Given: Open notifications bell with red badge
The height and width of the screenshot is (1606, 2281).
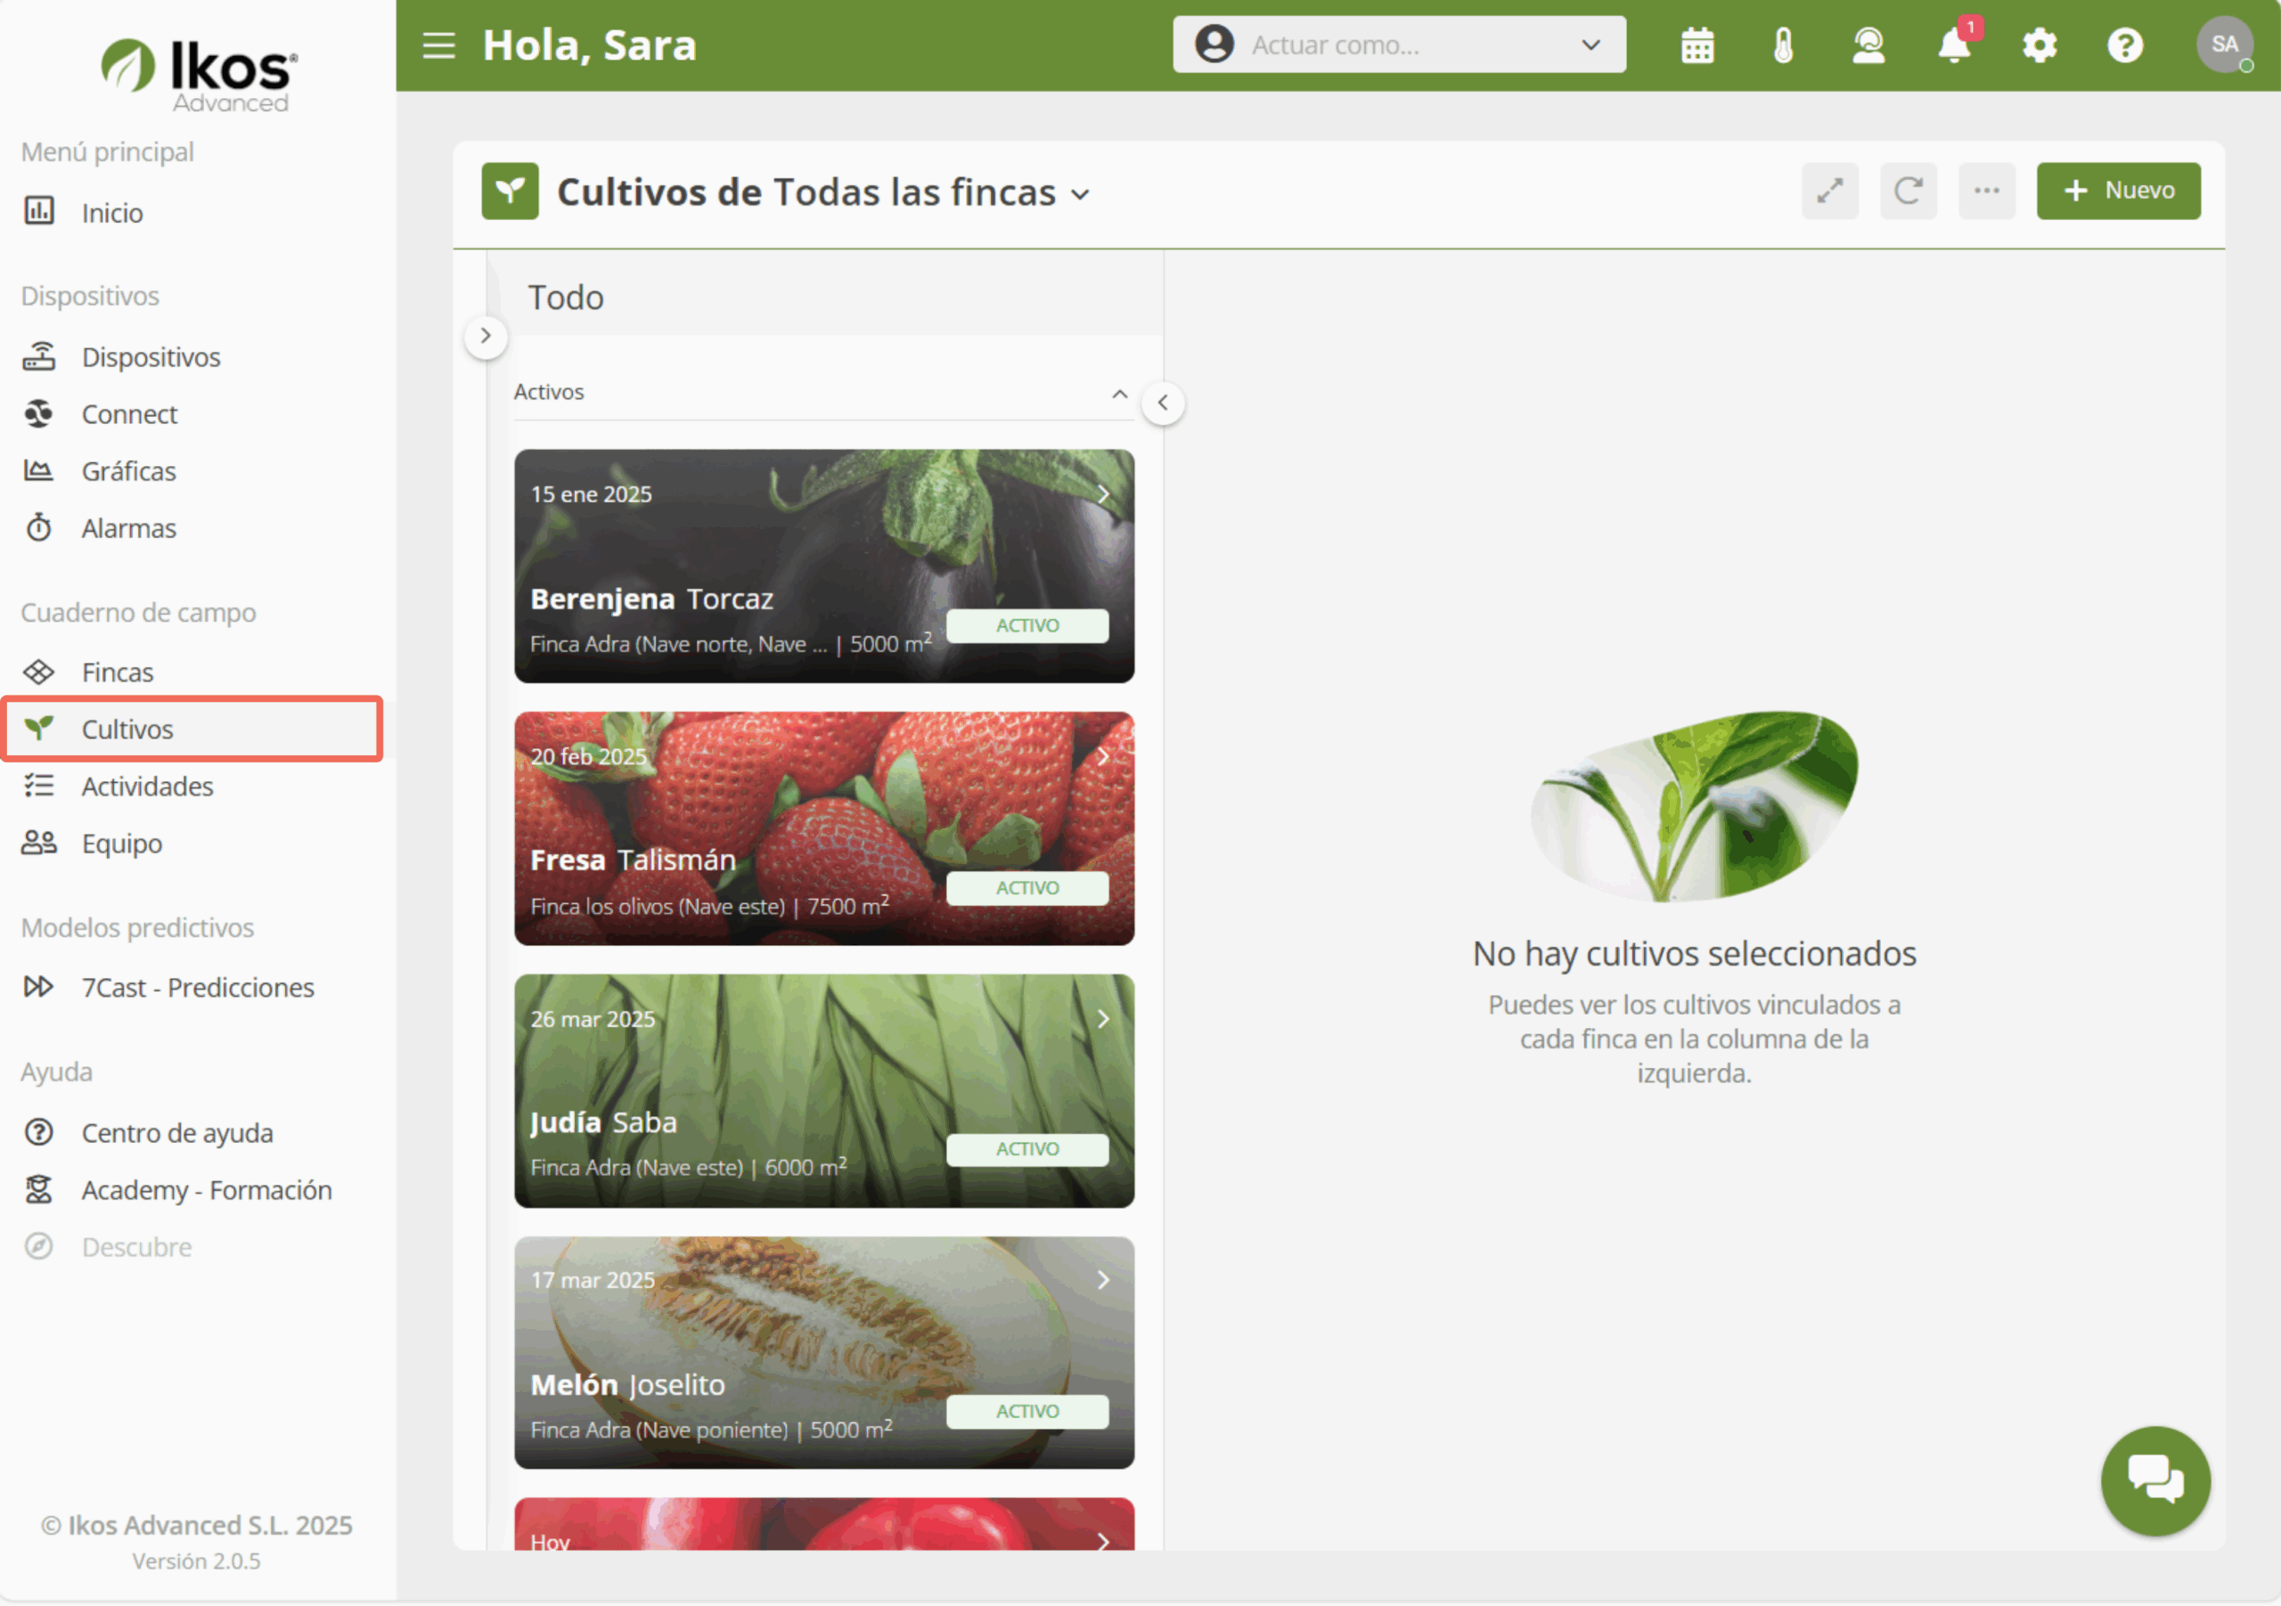Looking at the screenshot, I should point(1954,45).
